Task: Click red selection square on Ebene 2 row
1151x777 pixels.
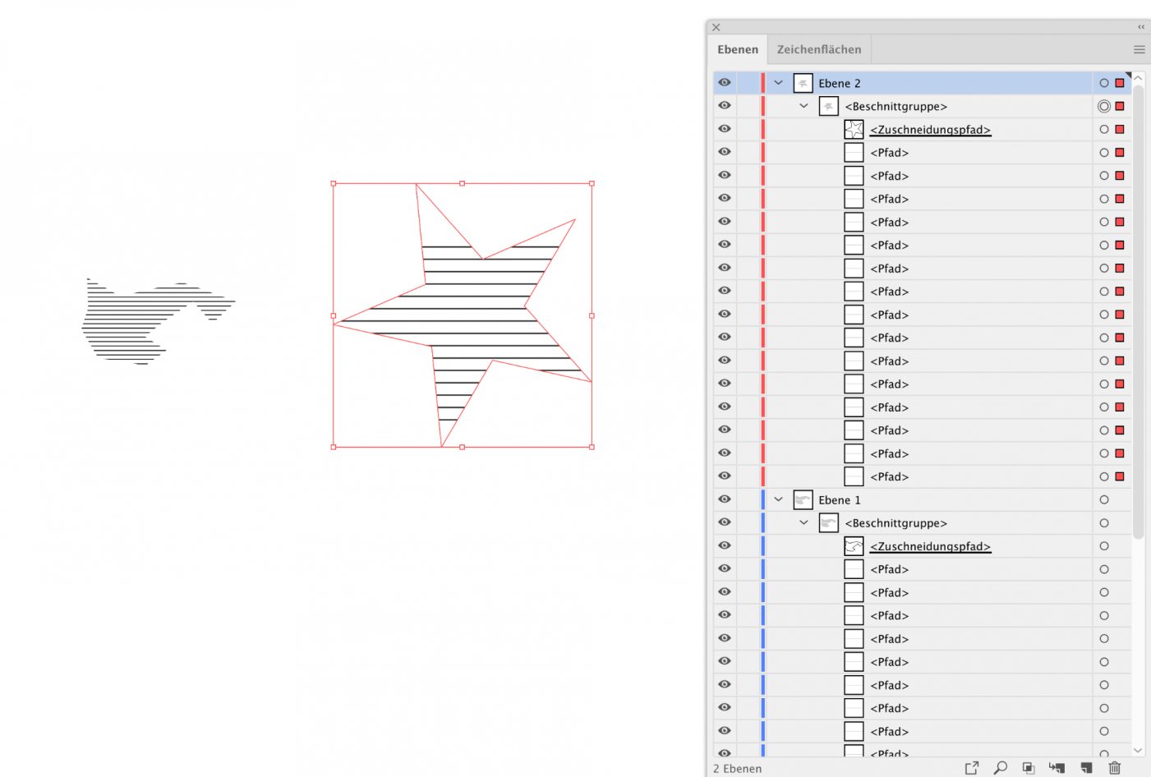Action: point(1120,83)
